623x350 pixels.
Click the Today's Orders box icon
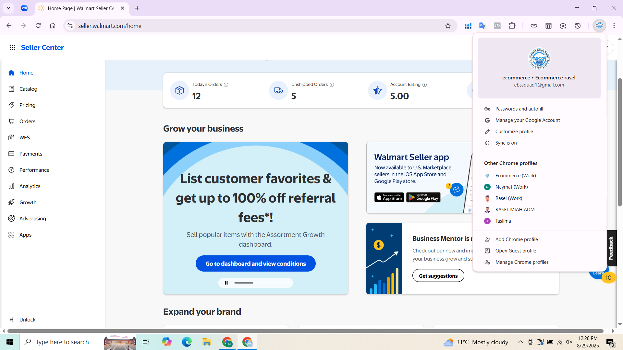[179, 90]
